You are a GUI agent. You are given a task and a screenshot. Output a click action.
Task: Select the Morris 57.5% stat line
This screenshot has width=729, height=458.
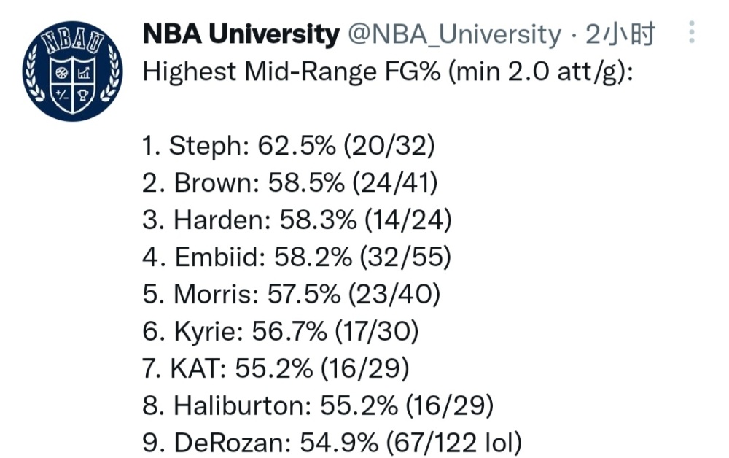pyautogui.click(x=292, y=295)
